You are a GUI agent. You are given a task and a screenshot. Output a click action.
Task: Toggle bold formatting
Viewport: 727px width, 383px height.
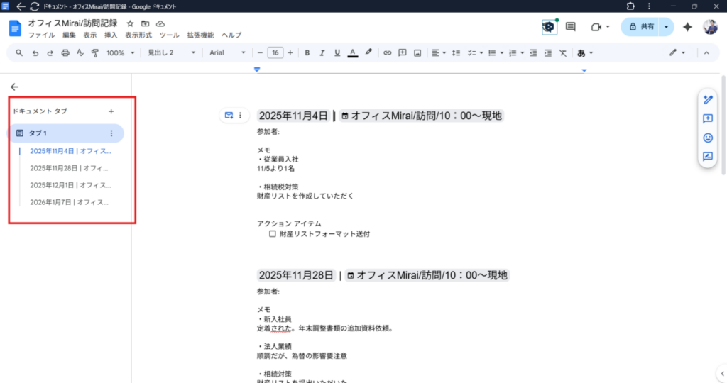[x=307, y=52]
